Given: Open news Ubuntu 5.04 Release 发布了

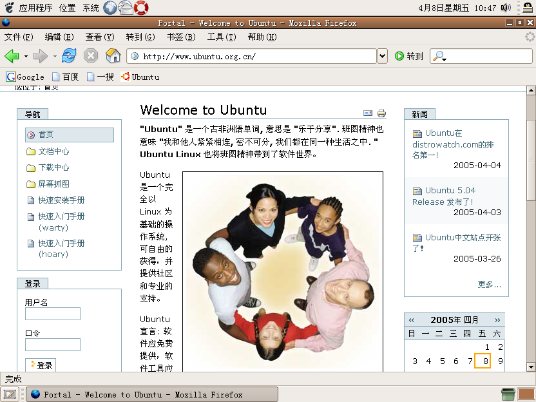Looking at the screenshot, I should (x=444, y=196).
